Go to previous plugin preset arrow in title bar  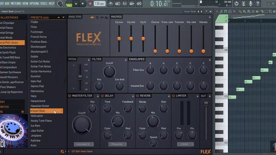click(x=198, y=12)
